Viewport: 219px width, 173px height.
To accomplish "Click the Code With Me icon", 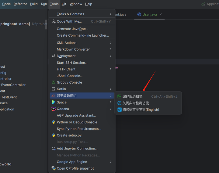I will point(54,21).
